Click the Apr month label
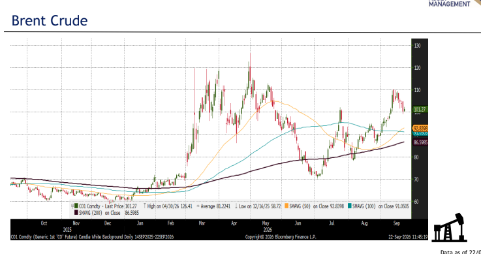 234,223
